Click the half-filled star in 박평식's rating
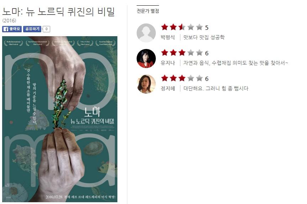Viewport: 307px width, 204px height. click(x=182, y=27)
